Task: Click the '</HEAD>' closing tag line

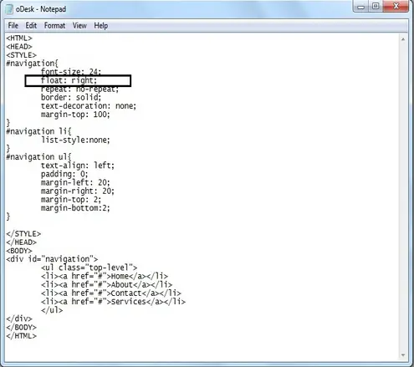Action: pyautogui.click(x=22, y=242)
